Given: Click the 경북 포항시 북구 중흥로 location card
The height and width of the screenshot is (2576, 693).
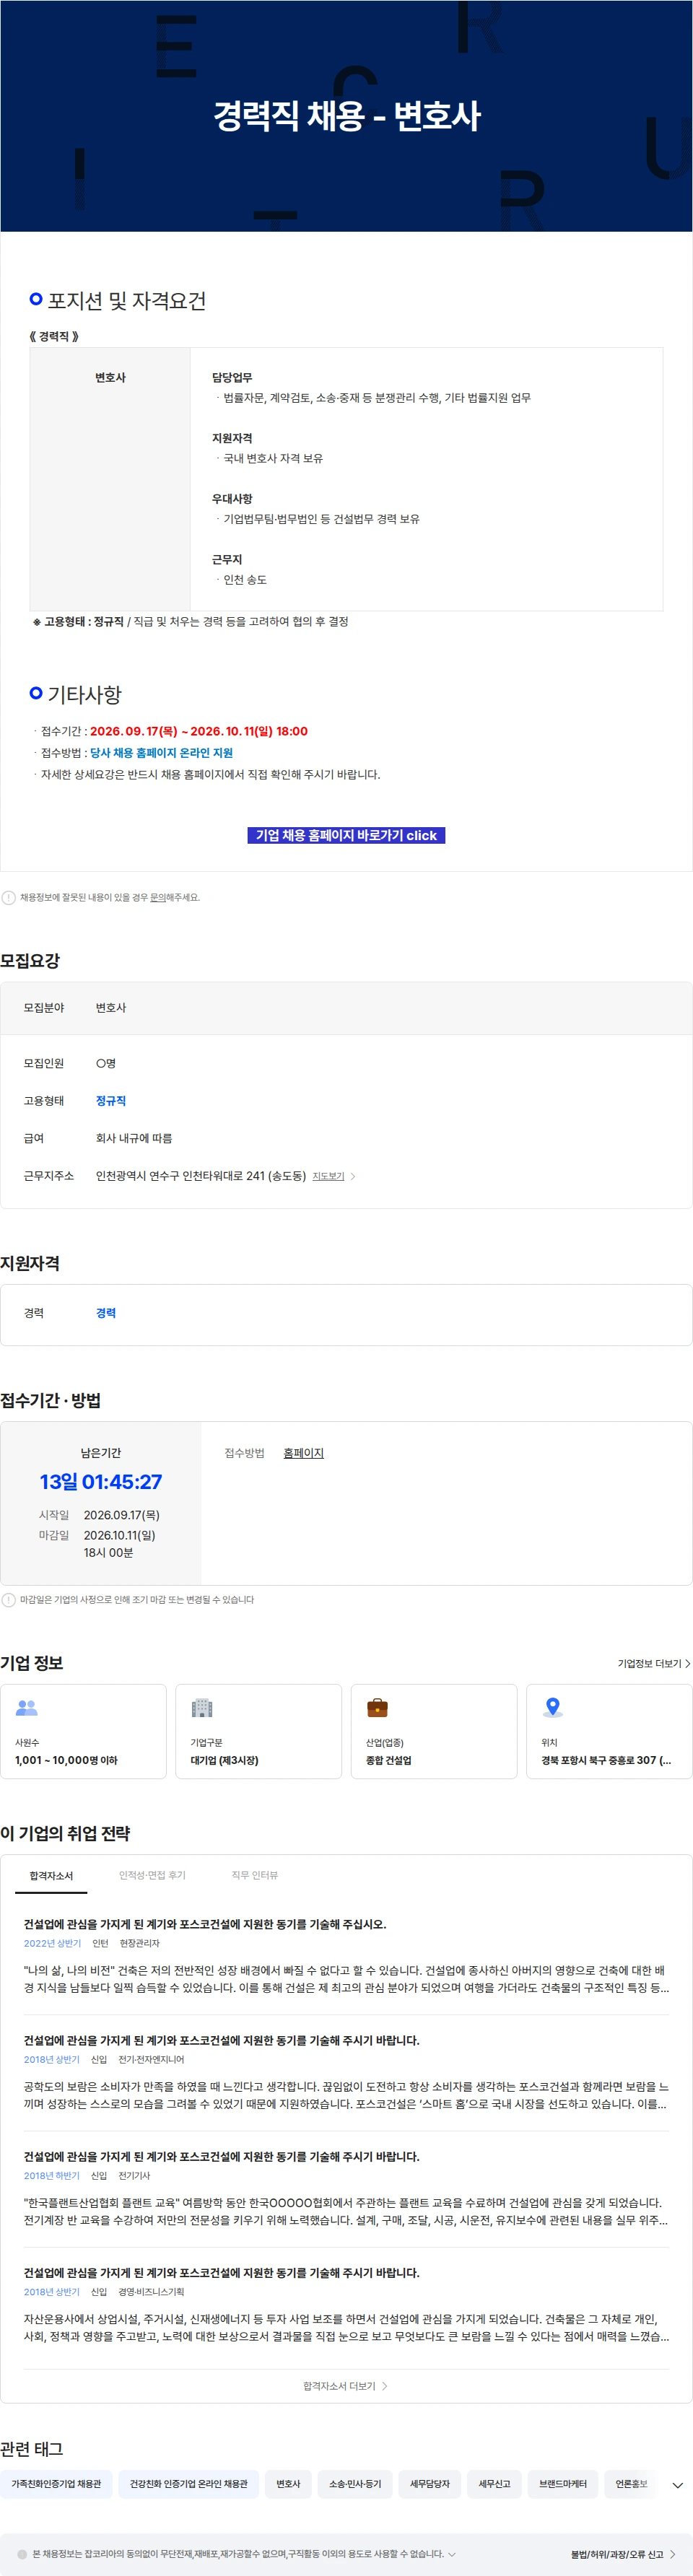Looking at the screenshot, I should [609, 1731].
